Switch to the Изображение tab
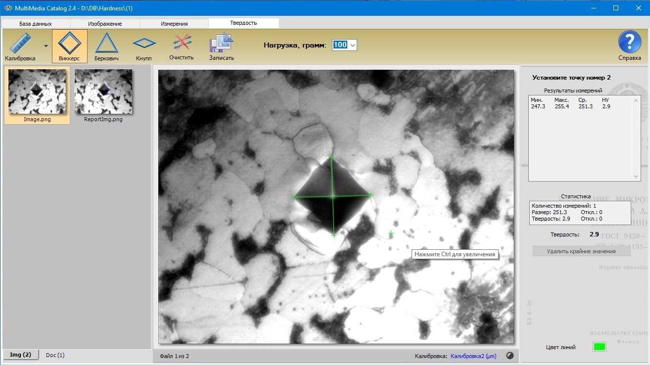 pos(105,23)
